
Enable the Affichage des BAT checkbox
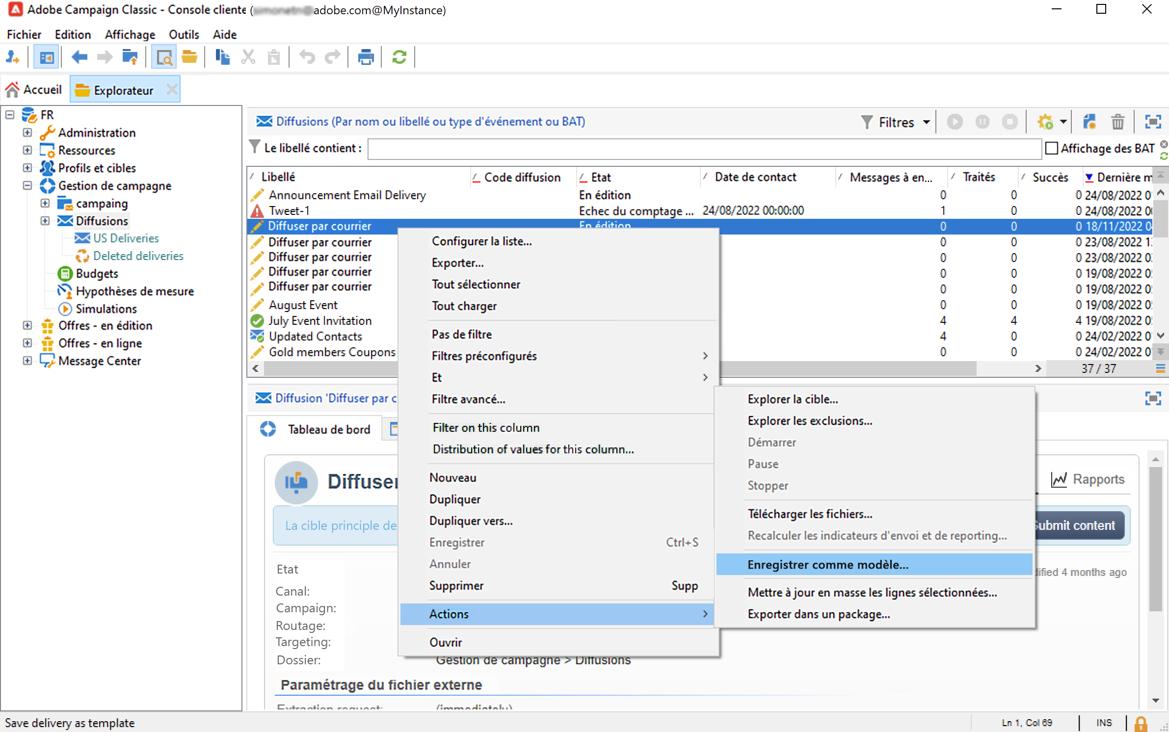(x=1052, y=148)
